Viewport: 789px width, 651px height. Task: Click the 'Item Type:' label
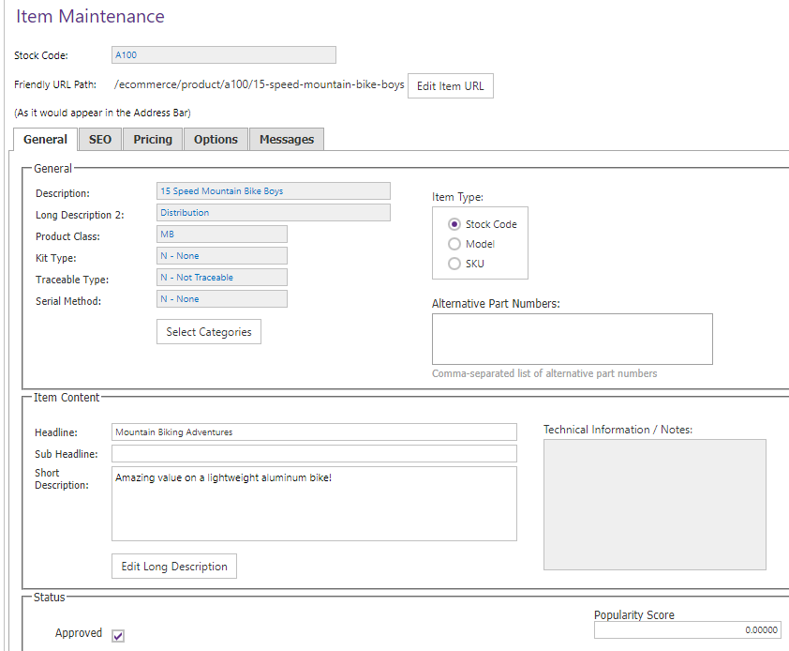(457, 197)
